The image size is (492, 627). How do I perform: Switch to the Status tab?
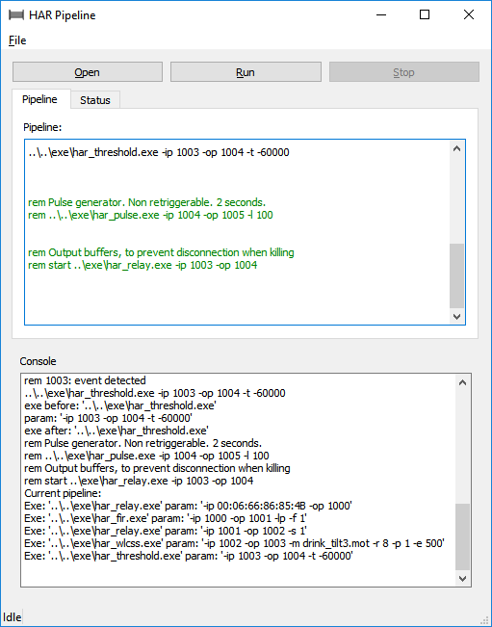tap(95, 100)
